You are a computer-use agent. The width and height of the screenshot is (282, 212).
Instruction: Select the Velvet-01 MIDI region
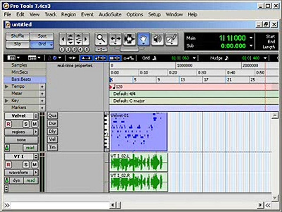pyautogui.click(x=138, y=132)
